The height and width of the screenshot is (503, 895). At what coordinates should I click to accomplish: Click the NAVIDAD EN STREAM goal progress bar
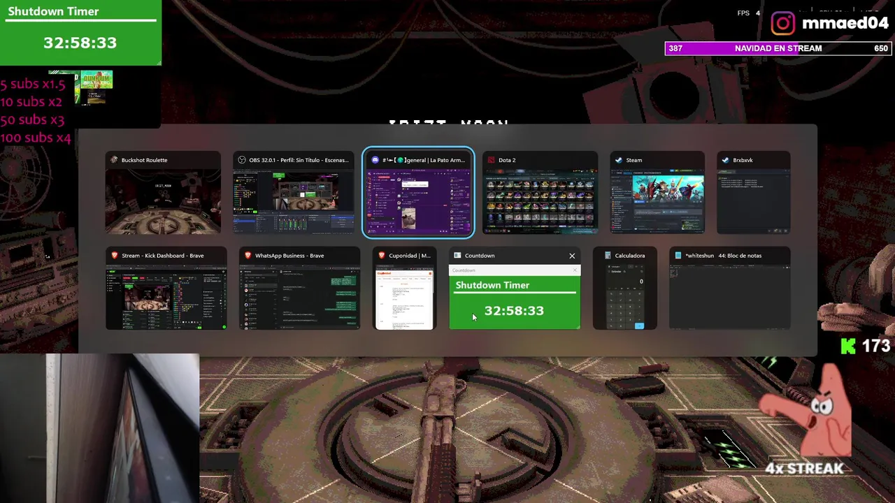click(778, 48)
